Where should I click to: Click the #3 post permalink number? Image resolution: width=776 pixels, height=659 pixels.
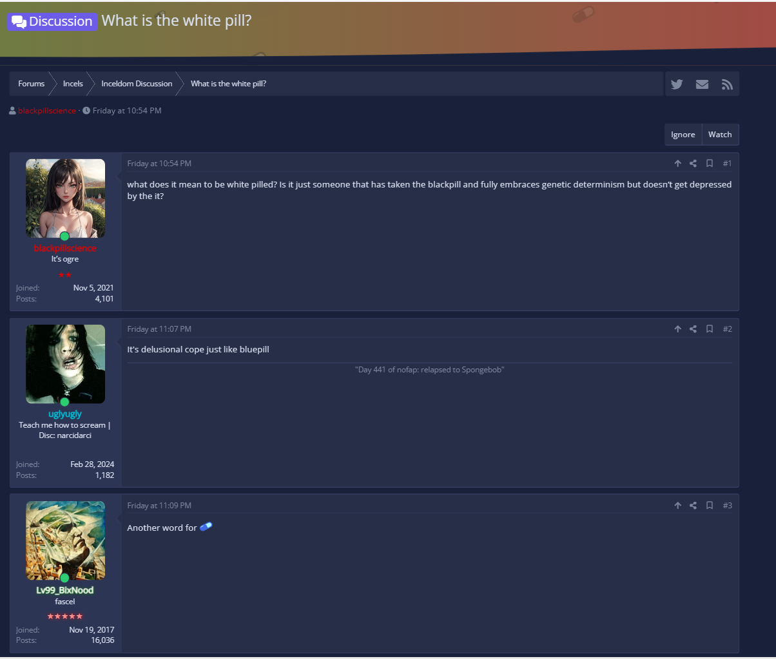pyautogui.click(x=727, y=506)
